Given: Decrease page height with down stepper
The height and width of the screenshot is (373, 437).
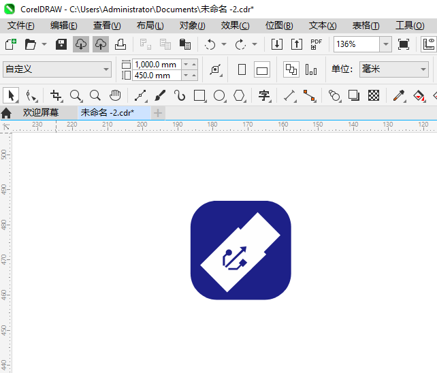Looking at the screenshot, I should click(186, 76).
